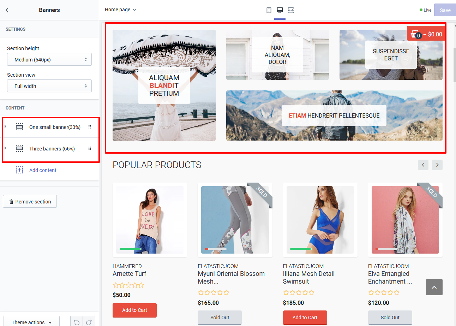The width and height of the screenshot is (456, 326).
Task: Grab drag handle of One small banner
Action: pos(90,127)
